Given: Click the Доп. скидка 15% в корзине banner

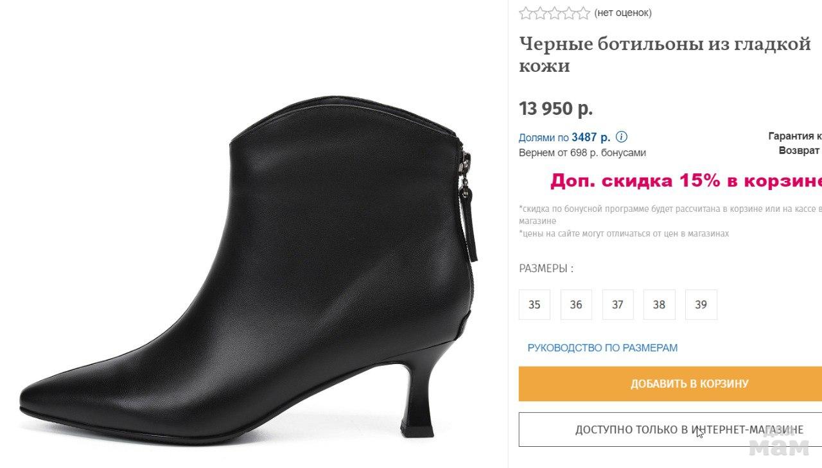Looking at the screenshot, I should coord(686,181).
